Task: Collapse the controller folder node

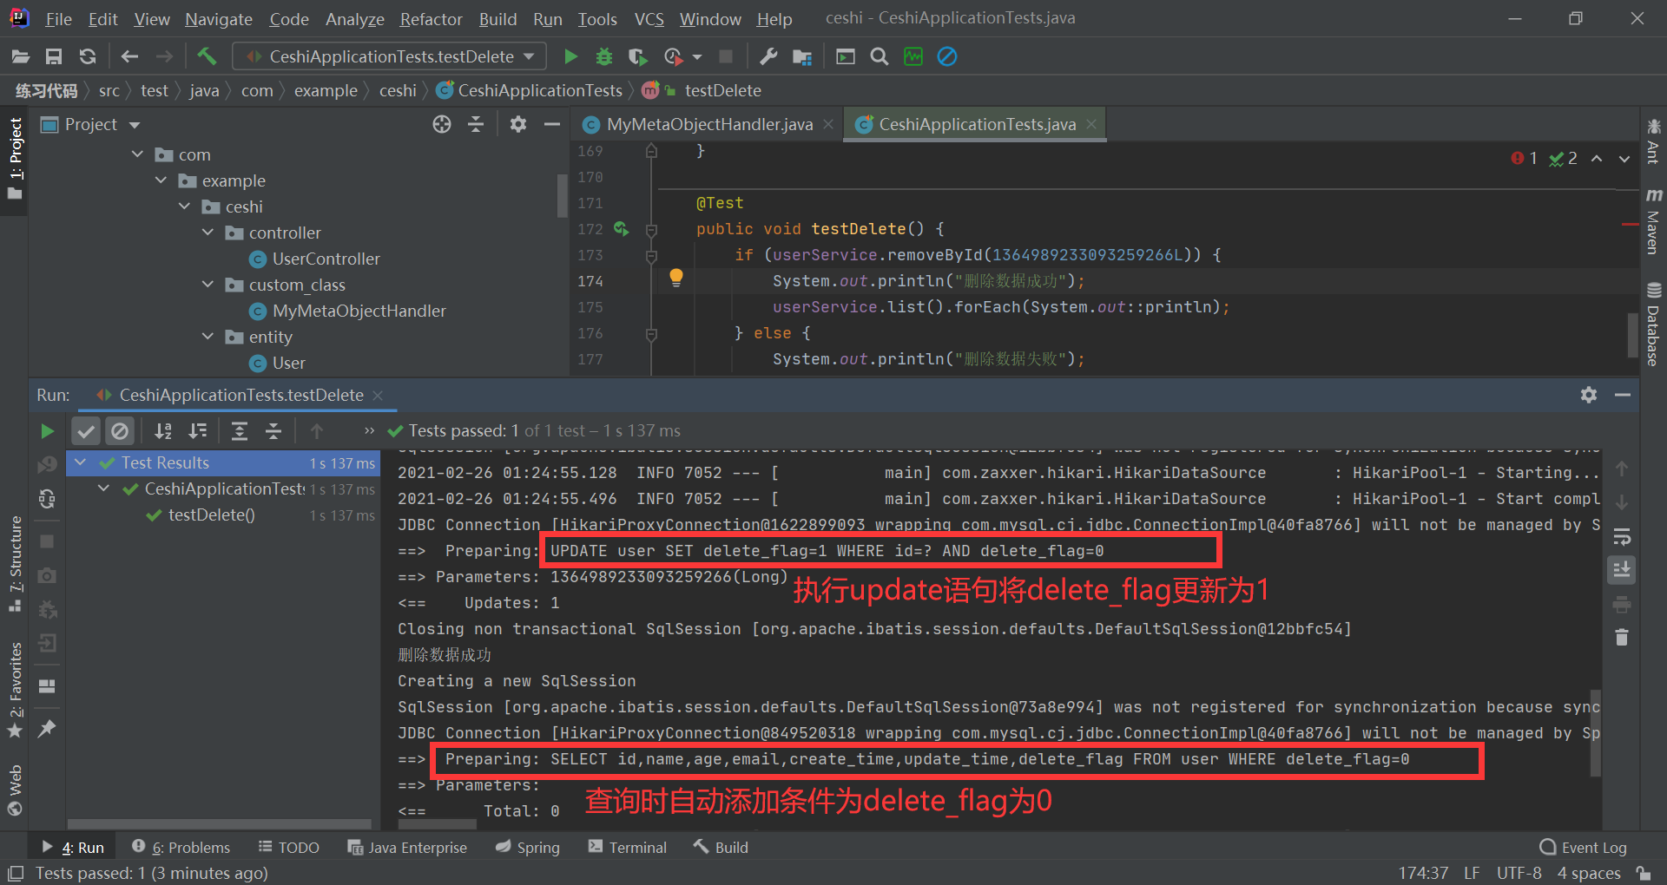Action: [x=208, y=233]
